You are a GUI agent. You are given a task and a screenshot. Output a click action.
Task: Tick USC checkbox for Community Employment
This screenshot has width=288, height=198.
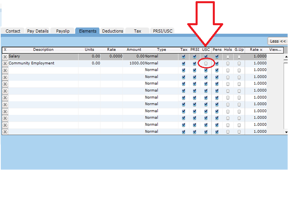click(x=206, y=64)
